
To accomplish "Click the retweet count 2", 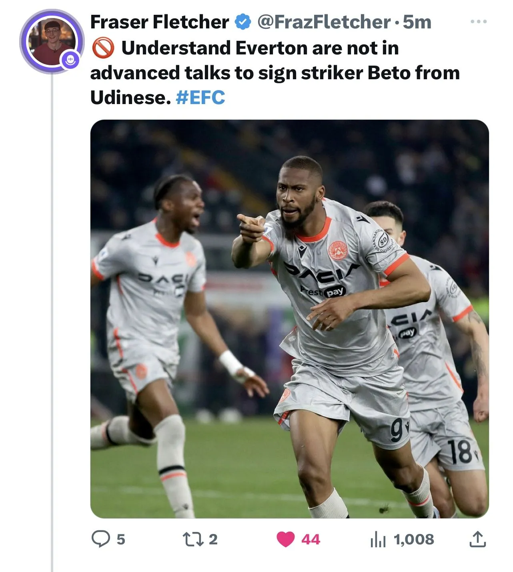I will tap(213, 540).
